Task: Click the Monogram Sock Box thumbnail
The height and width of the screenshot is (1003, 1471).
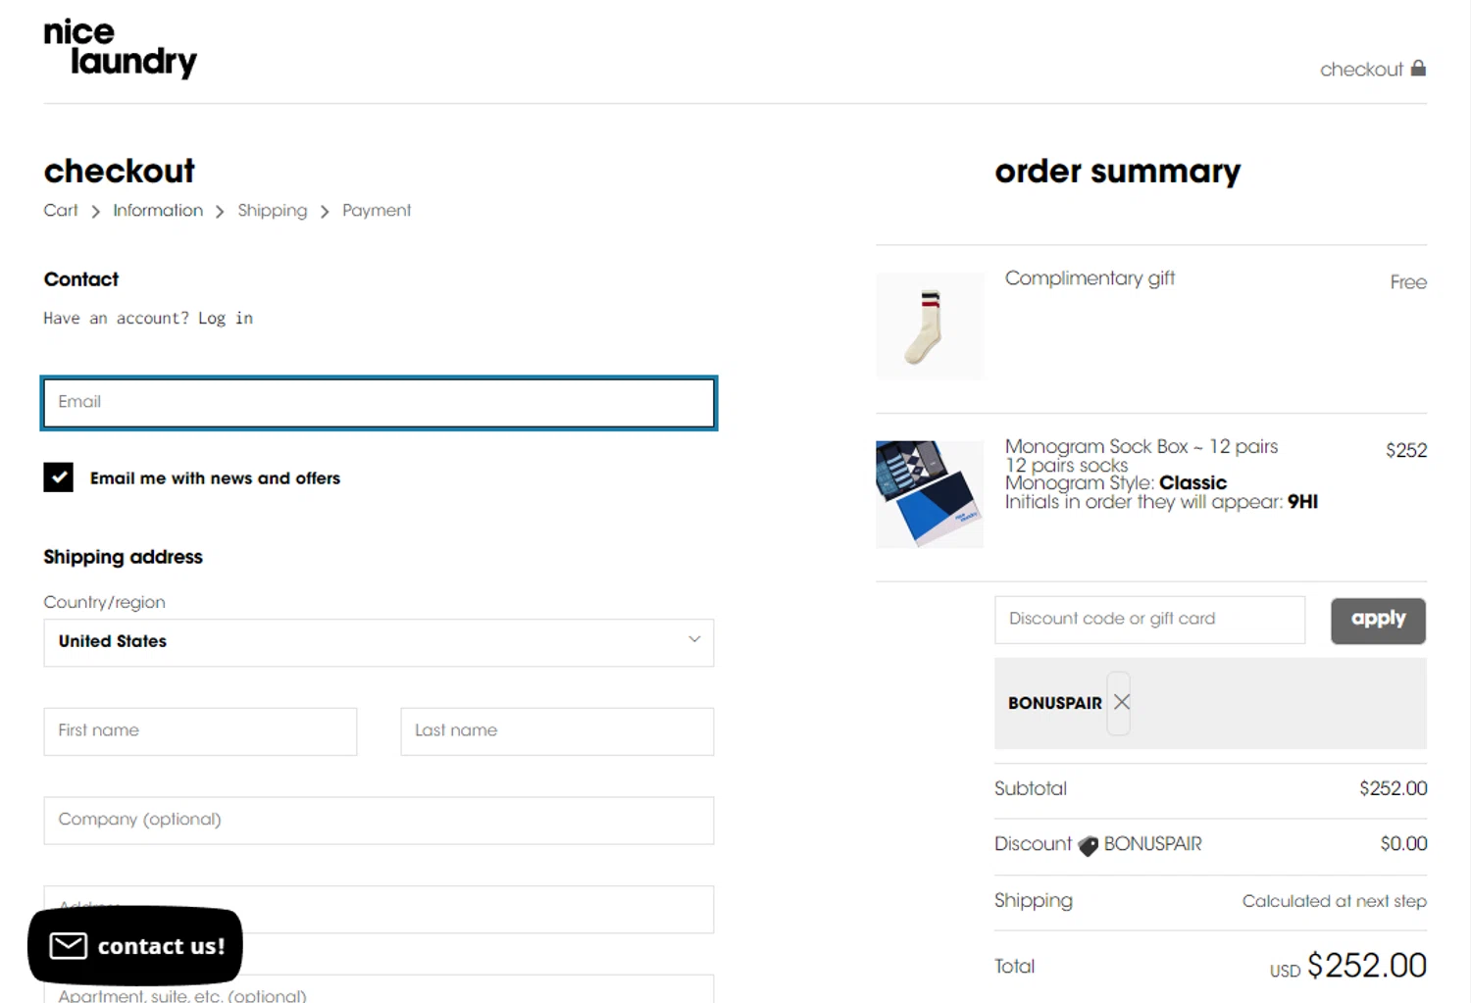Action: (x=929, y=494)
